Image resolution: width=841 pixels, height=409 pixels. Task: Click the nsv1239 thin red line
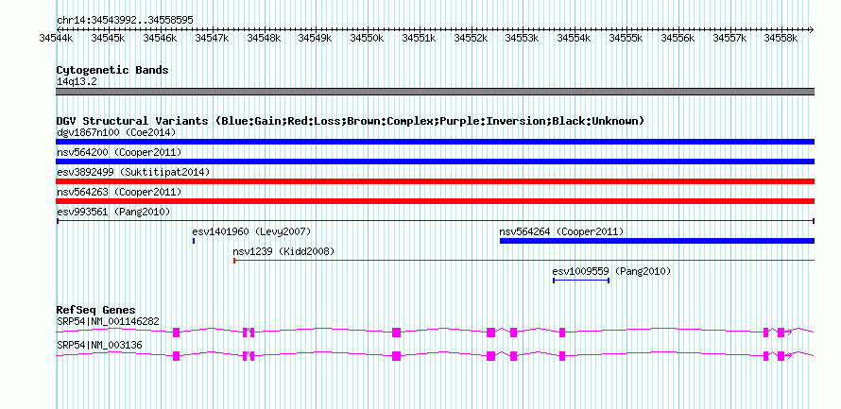click(x=524, y=261)
